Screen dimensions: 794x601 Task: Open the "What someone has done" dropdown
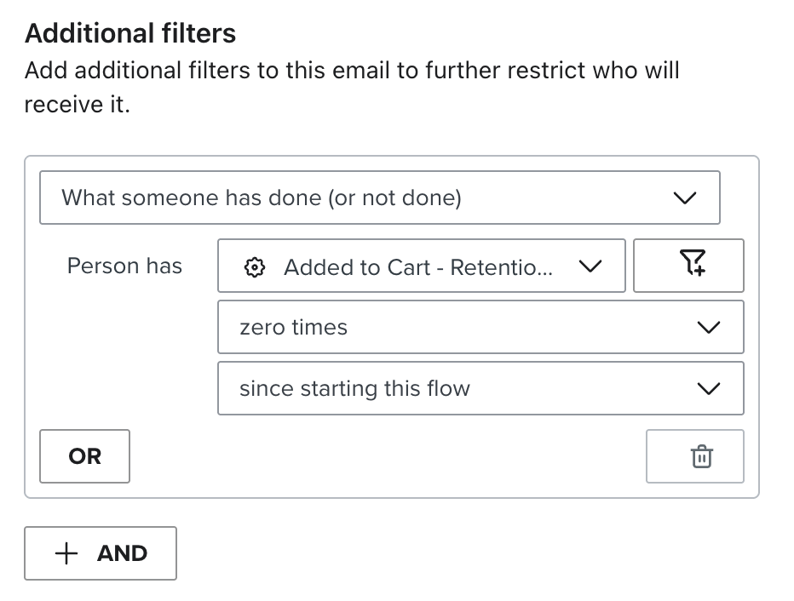click(x=379, y=197)
